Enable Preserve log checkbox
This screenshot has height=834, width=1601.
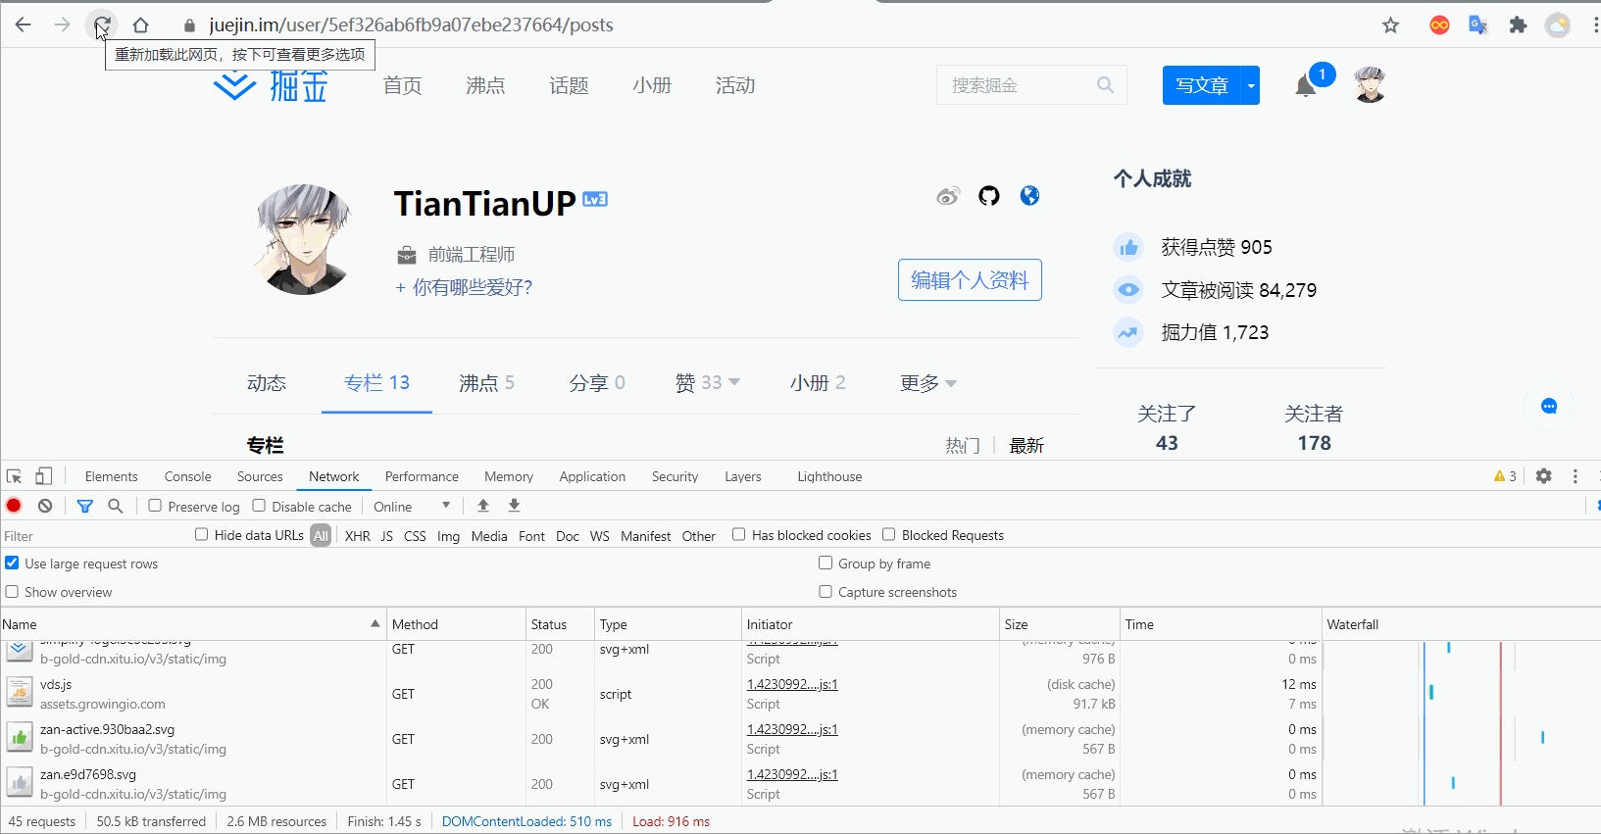pyautogui.click(x=155, y=506)
